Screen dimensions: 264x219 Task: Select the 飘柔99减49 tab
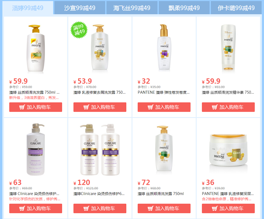(x=184, y=8)
